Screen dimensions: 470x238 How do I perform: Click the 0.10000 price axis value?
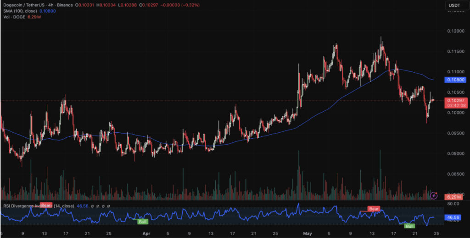456,113
